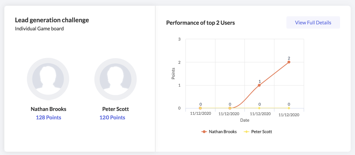Toggle Peter Scott series via legend label
This screenshot has width=355, height=155.
coord(261,132)
